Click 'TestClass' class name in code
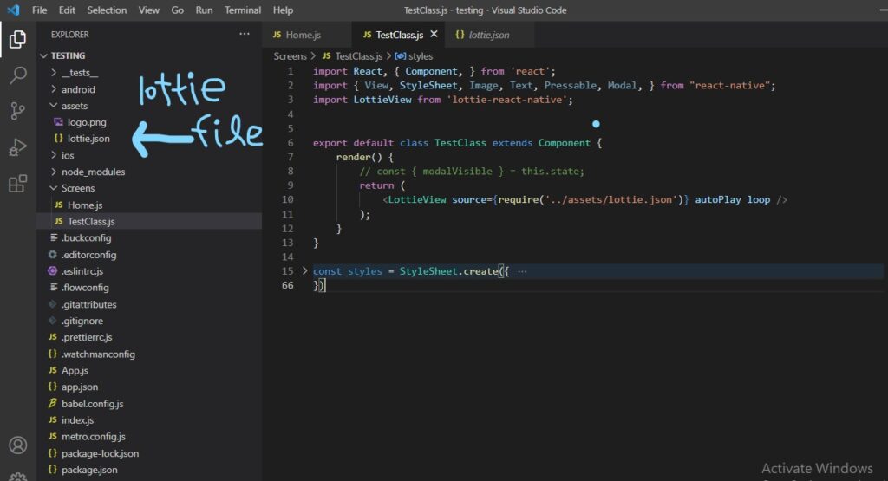This screenshot has width=888, height=481. click(x=460, y=143)
